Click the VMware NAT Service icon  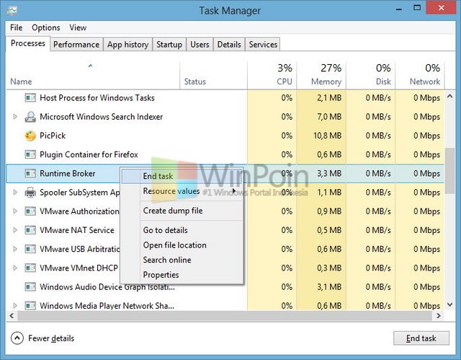click(30, 230)
